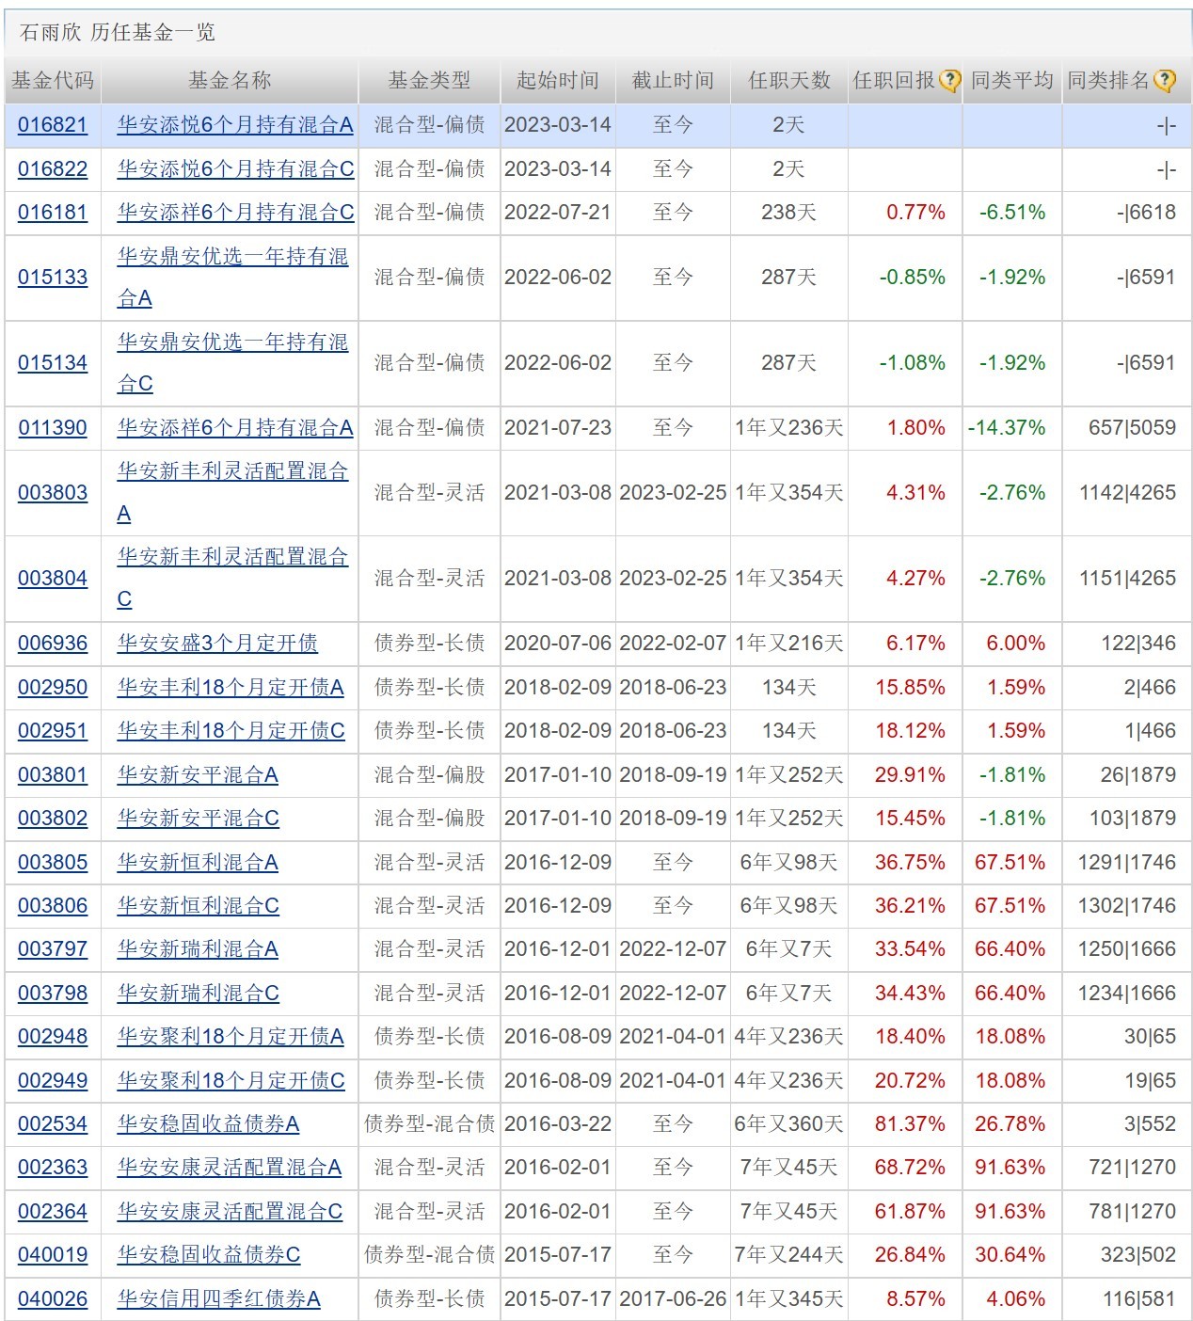The image size is (1193, 1321).
Task: Open fund code 002363 link
Action: click(x=53, y=1168)
